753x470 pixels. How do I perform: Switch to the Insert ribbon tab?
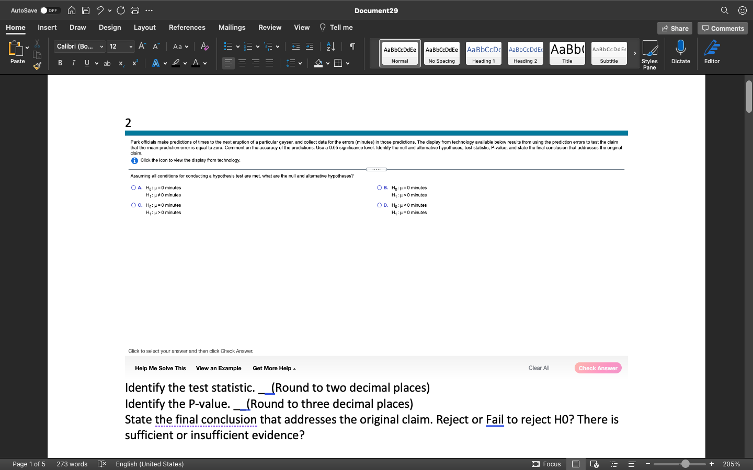(x=47, y=27)
